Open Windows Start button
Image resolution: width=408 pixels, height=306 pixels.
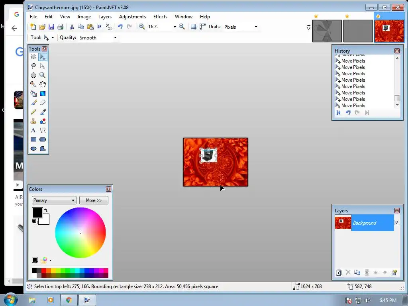coord(10,300)
